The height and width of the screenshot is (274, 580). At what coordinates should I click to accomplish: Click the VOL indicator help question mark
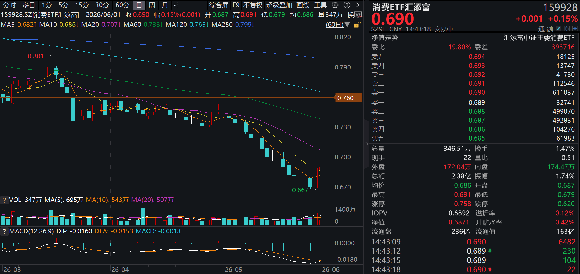pos(4,200)
